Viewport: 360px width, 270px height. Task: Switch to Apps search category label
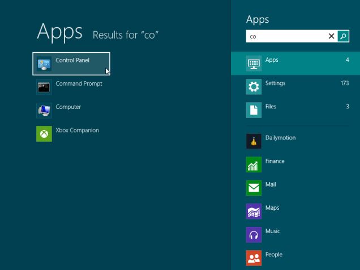coord(272,60)
